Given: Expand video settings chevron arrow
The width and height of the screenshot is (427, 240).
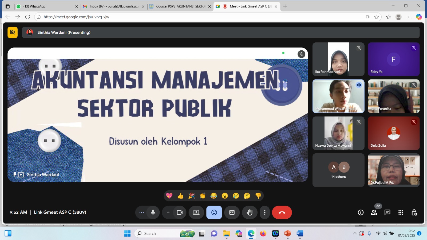Looking at the screenshot, I should click(x=168, y=213).
